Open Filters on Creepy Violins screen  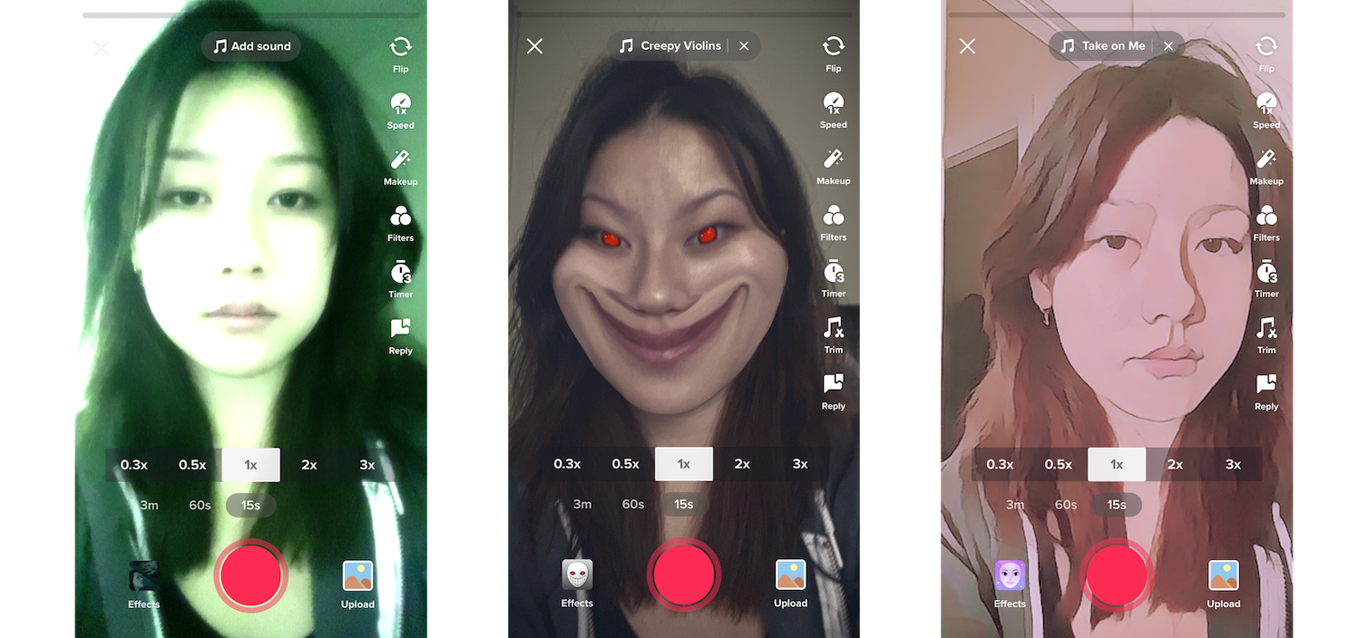[833, 215]
